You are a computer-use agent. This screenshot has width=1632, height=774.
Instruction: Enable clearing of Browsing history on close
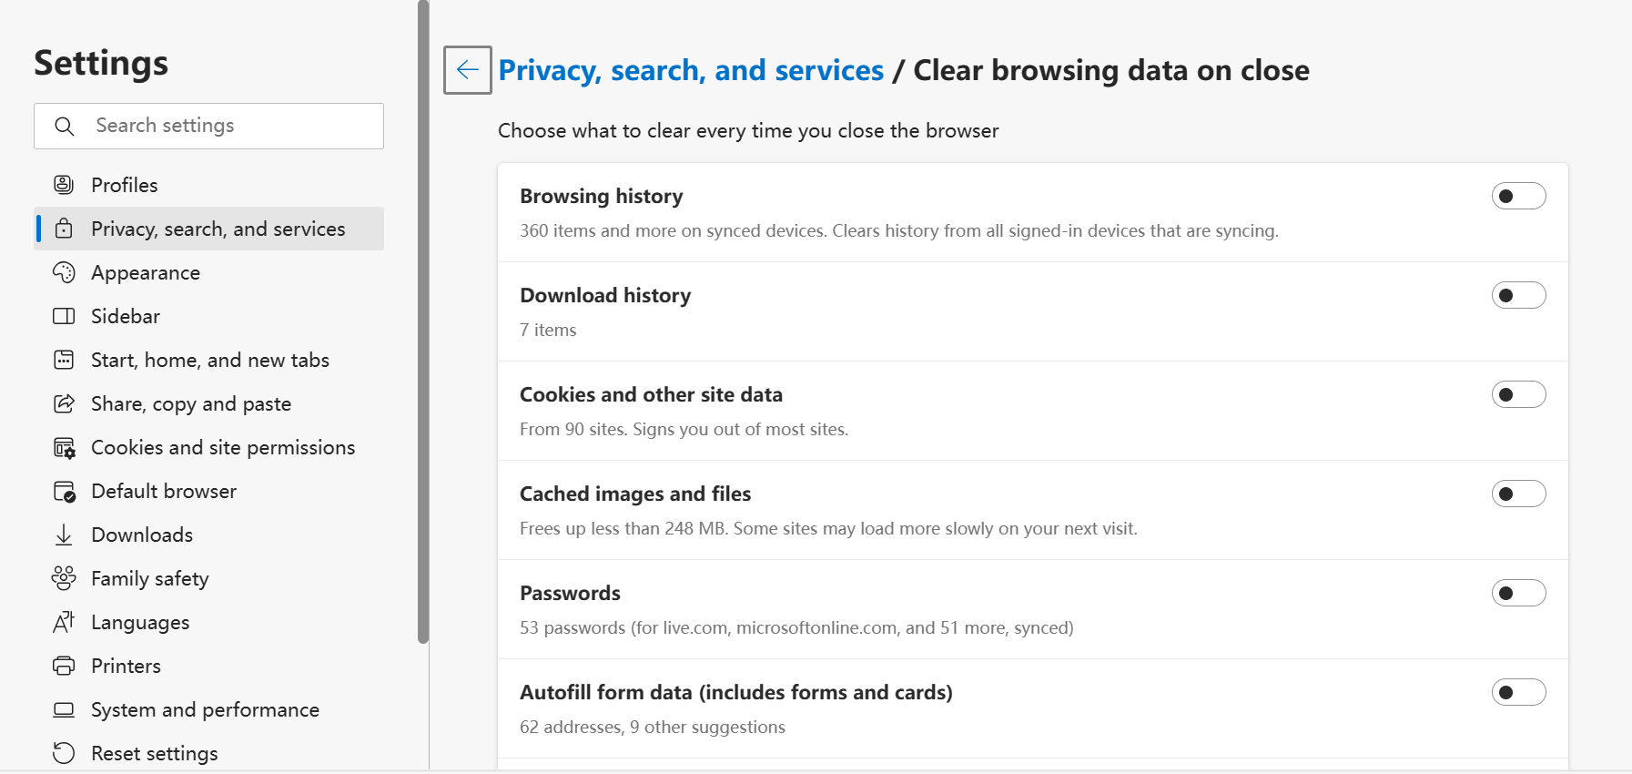tap(1518, 195)
